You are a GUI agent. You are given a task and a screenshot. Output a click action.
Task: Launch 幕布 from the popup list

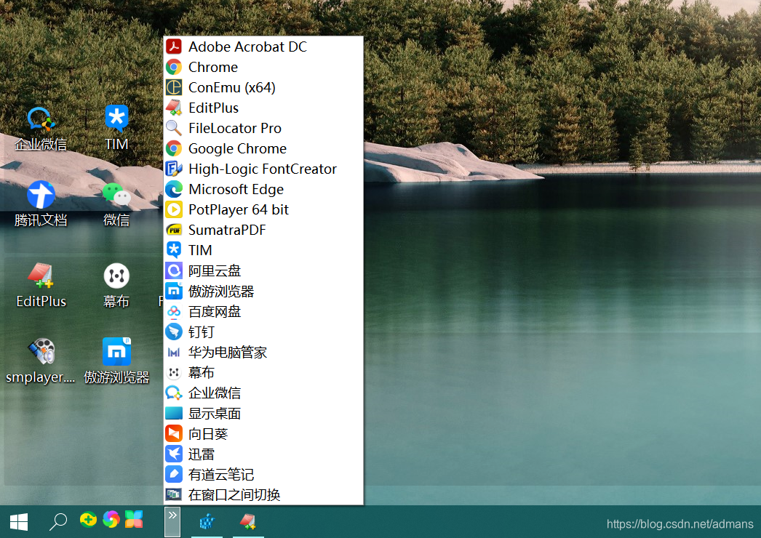(x=263, y=372)
